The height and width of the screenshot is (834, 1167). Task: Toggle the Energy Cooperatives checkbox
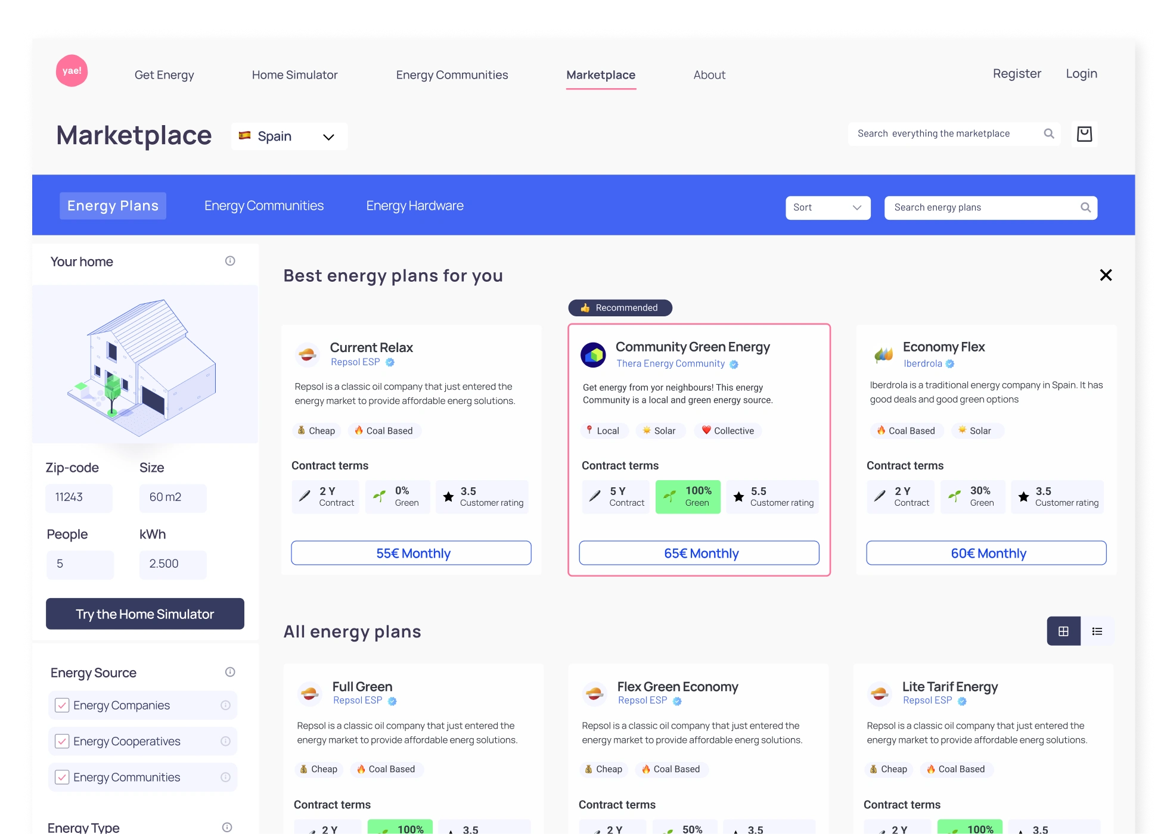point(62,741)
